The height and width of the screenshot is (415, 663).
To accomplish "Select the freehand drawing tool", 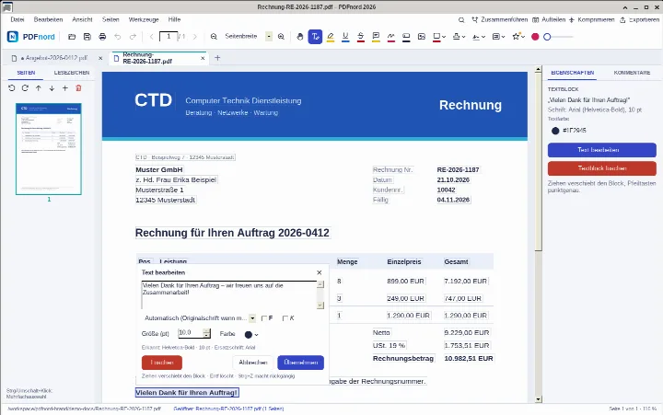I will (391, 37).
